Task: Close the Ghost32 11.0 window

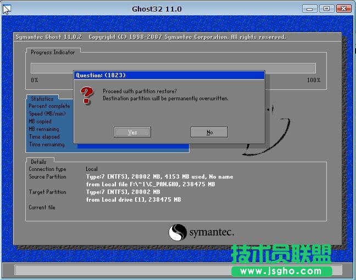Action: coord(343,8)
